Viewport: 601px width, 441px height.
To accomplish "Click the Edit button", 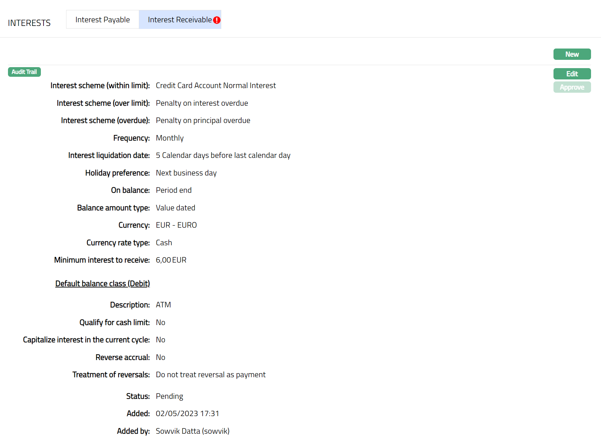I will [x=572, y=74].
